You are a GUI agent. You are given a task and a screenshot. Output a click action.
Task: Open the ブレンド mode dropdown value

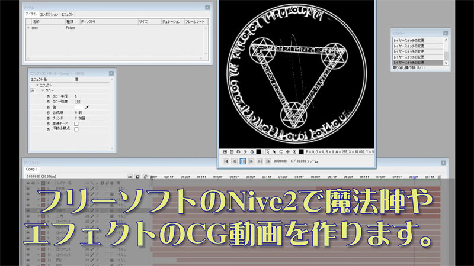click(80, 118)
